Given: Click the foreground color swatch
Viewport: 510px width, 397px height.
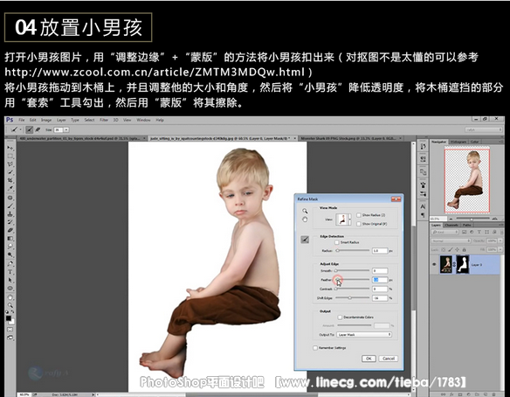Looking at the screenshot, I should [x=9, y=318].
